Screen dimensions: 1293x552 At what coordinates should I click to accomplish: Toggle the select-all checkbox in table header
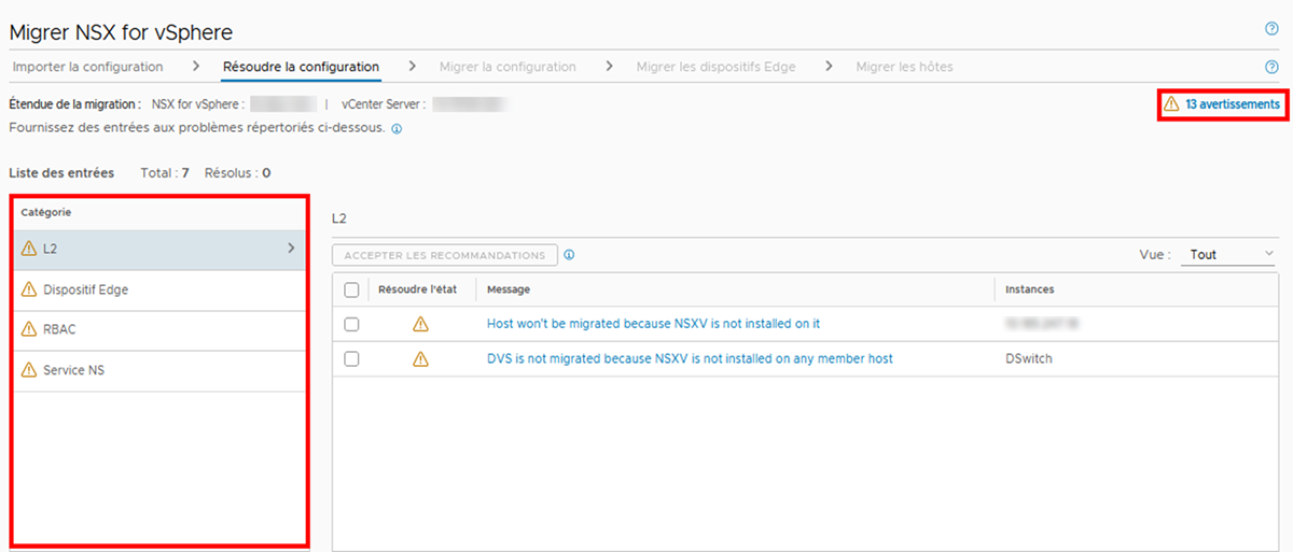(x=351, y=290)
